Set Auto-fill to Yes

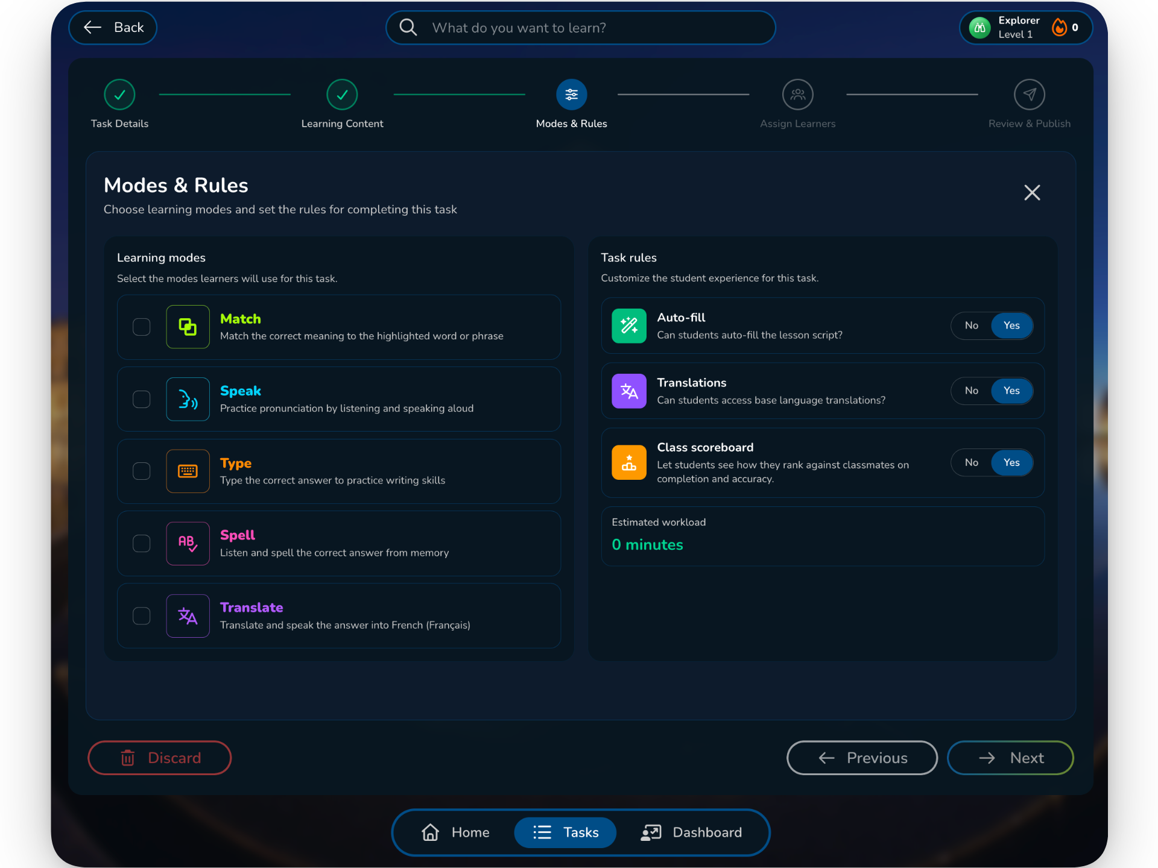pos(1011,325)
